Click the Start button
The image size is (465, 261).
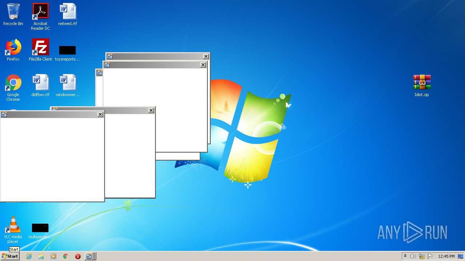coord(10,256)
